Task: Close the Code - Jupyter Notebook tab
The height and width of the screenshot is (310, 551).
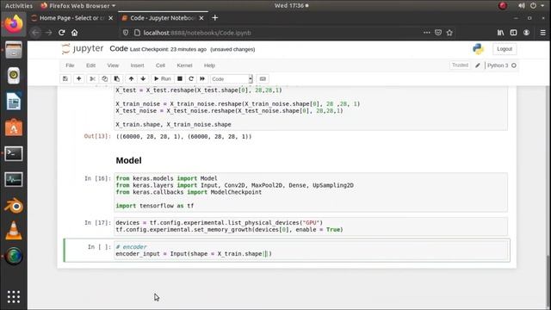Action: pyautogui.click(x=201, y=18)
